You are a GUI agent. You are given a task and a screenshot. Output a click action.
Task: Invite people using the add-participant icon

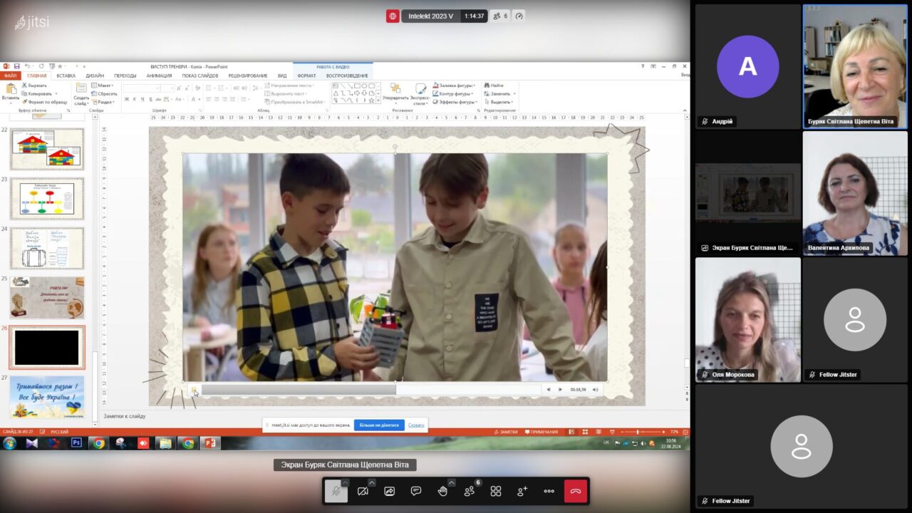point(522,491)
